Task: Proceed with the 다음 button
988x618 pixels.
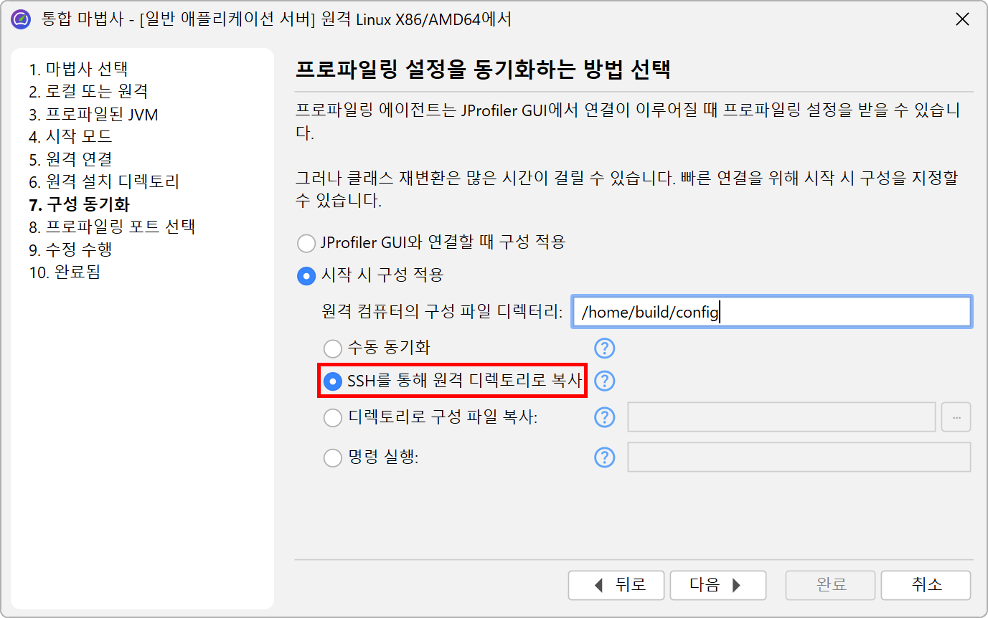Action: pos(718,585)
